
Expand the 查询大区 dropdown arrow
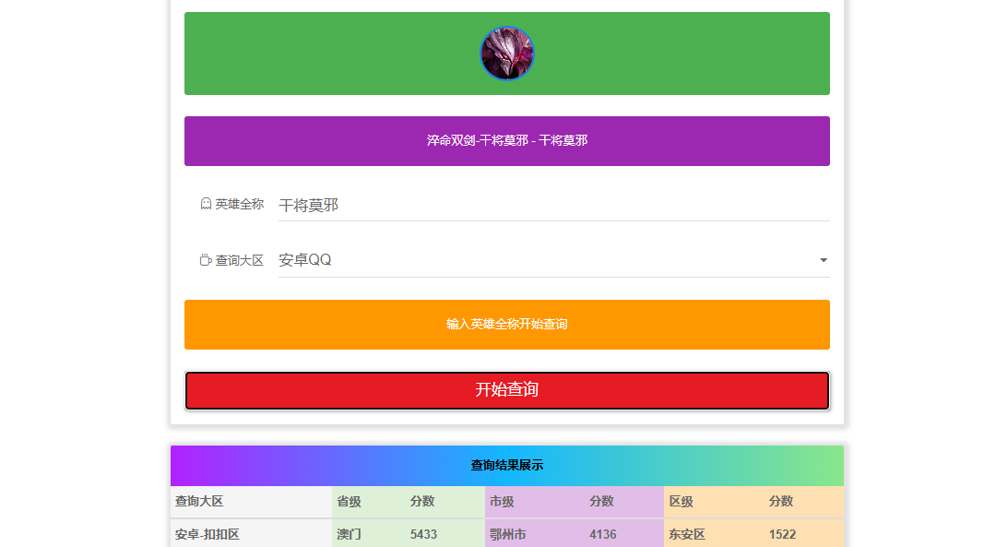823,260
